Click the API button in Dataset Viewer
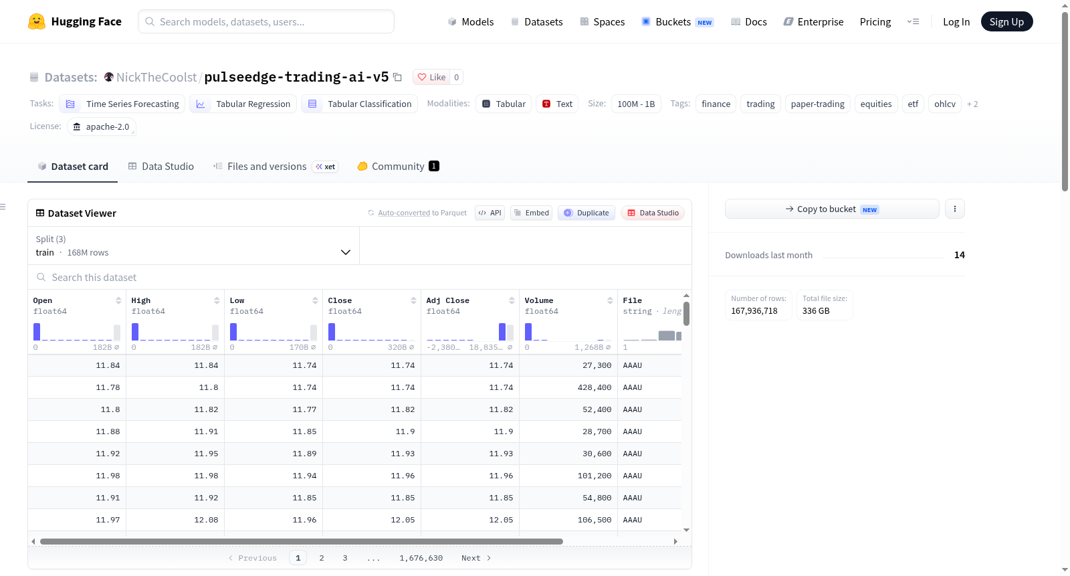The width and height of the screenshot is (1070, 576). (490, 213)
